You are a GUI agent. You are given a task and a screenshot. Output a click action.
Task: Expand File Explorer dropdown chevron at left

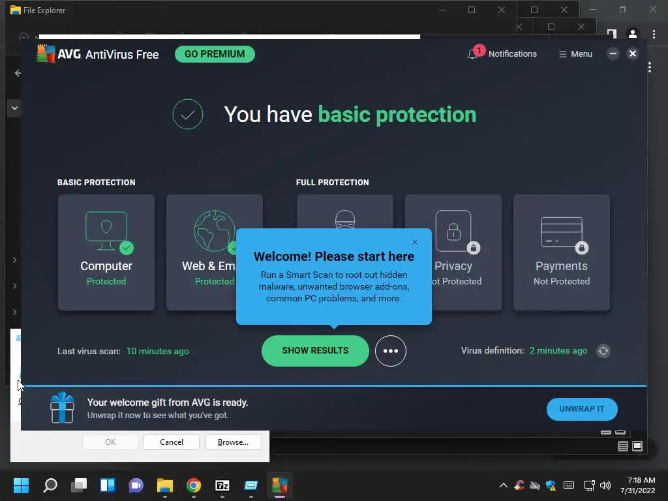click(x=14, y=108)
